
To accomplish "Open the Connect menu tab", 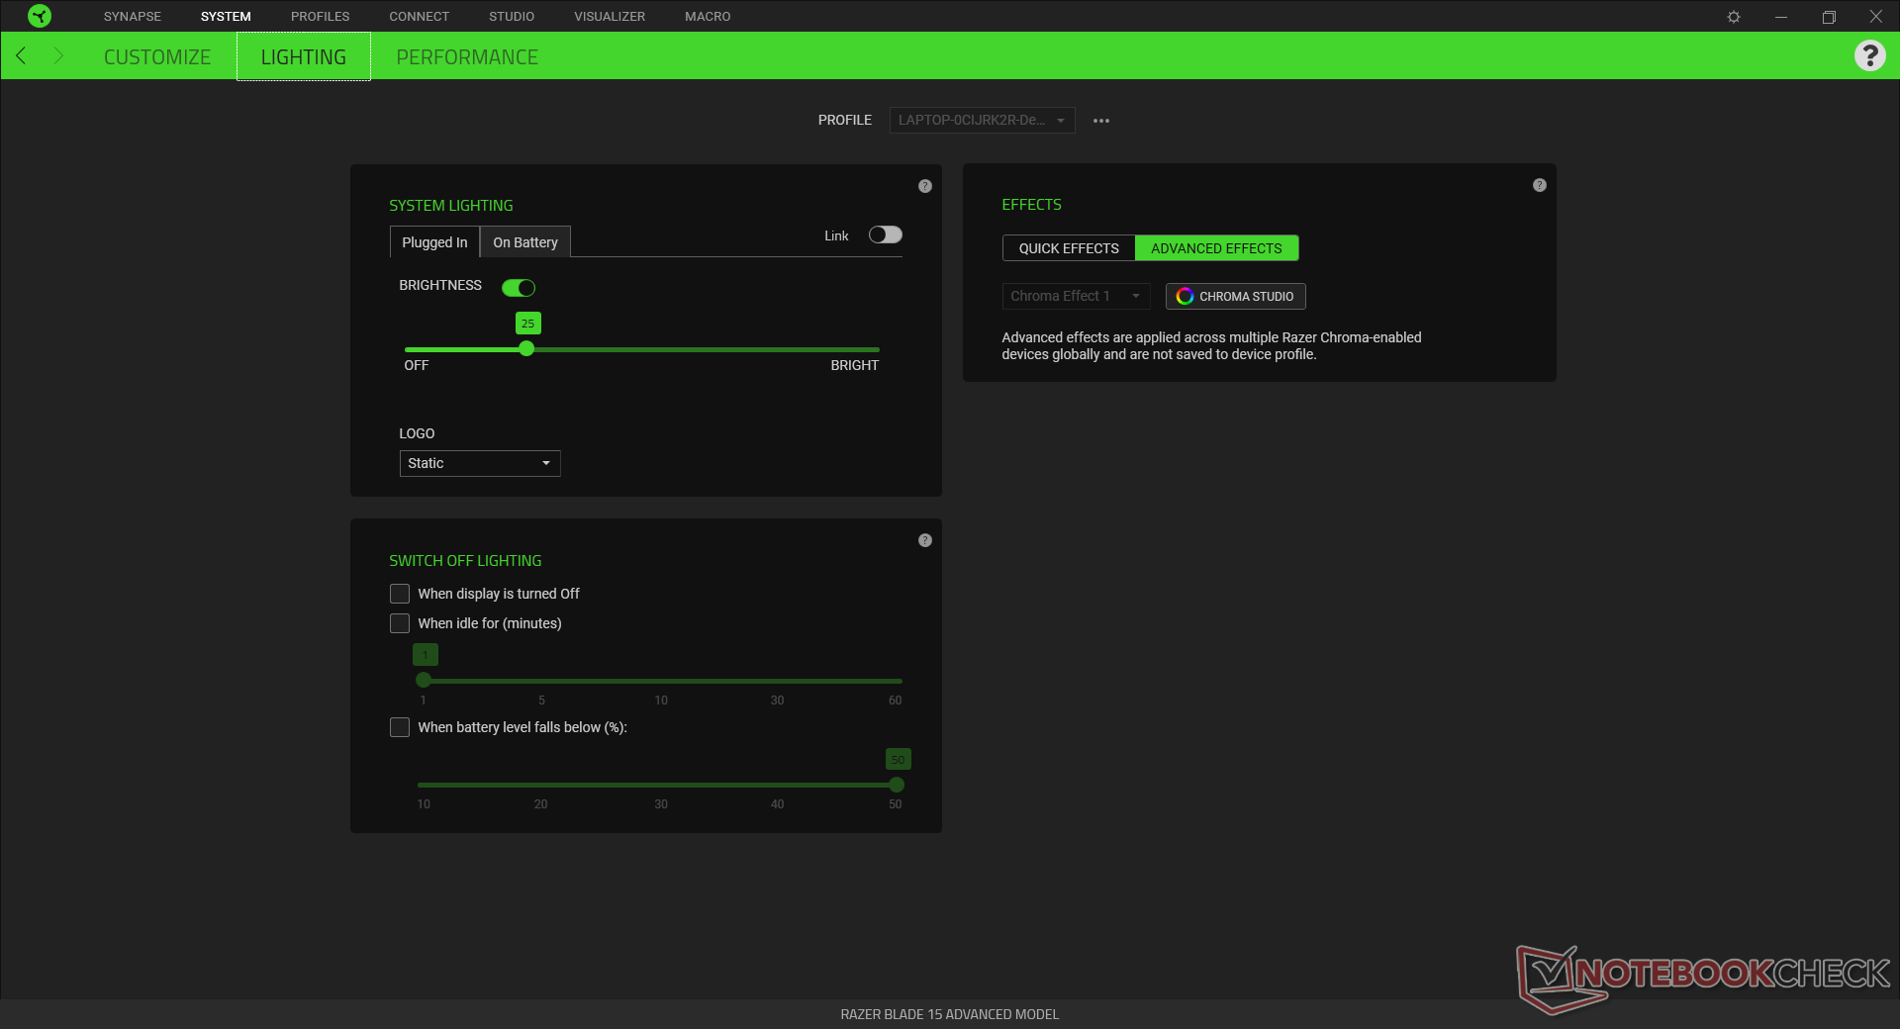I will point(419,17).
